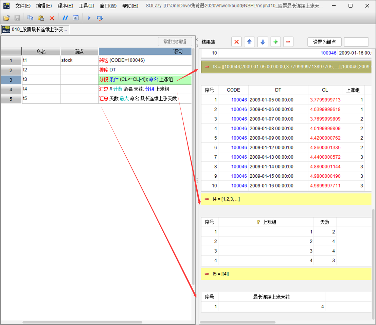Click CL value 3.7799999713
Viewport: 376px width, 325px height.
click(x=325, y=100)
